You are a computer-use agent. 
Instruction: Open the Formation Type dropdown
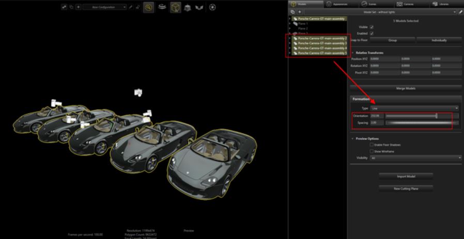(x=414, y=108)
